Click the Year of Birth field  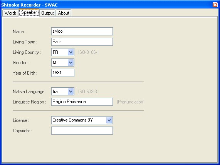click(63, 73)
